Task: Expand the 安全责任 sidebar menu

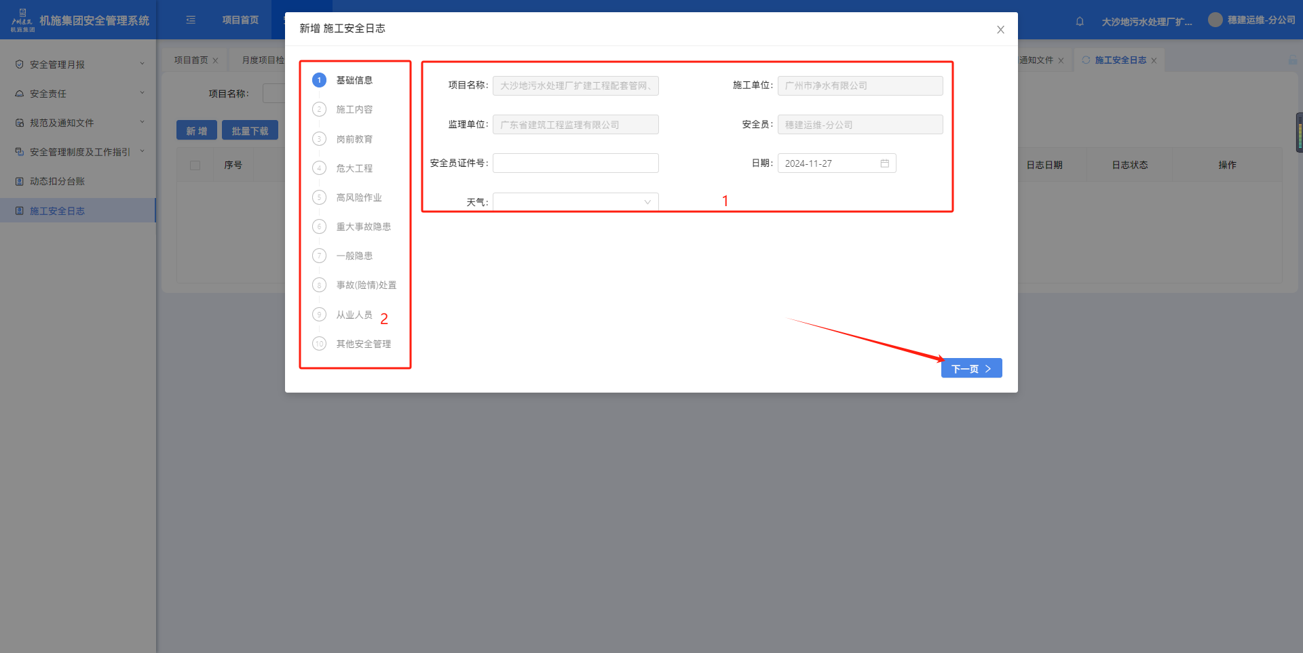Action: 78,94
